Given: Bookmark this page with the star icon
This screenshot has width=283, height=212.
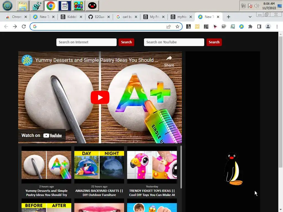Looking at the screenshot, I should tap(177, 27).
